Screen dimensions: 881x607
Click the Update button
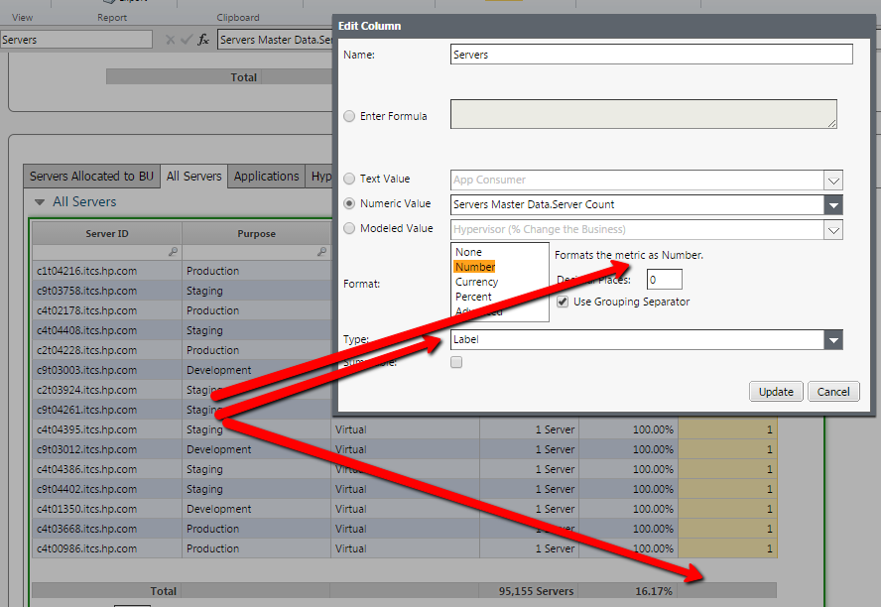coord(776,392)
